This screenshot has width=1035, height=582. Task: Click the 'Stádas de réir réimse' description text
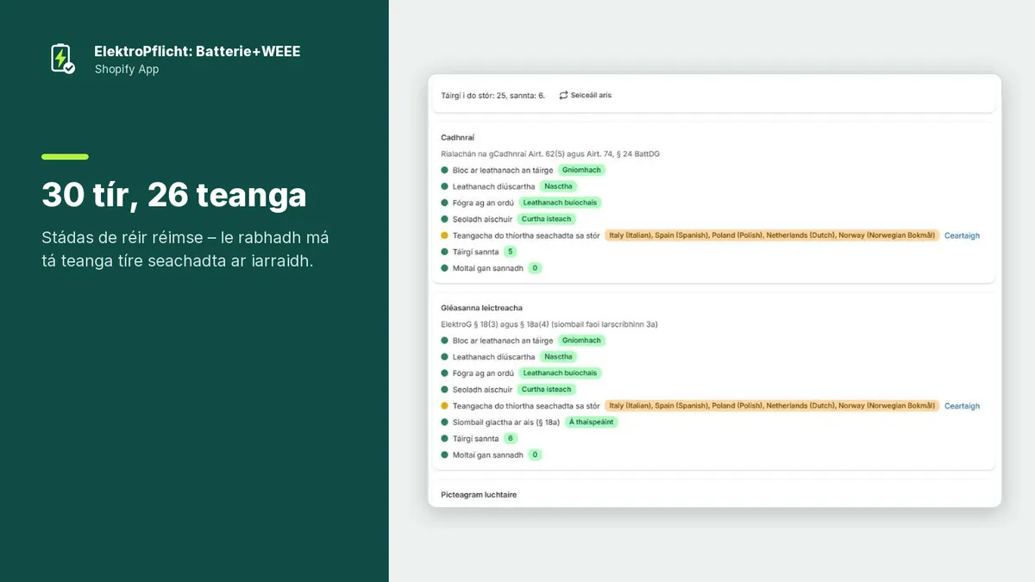[x=185, y=249]
